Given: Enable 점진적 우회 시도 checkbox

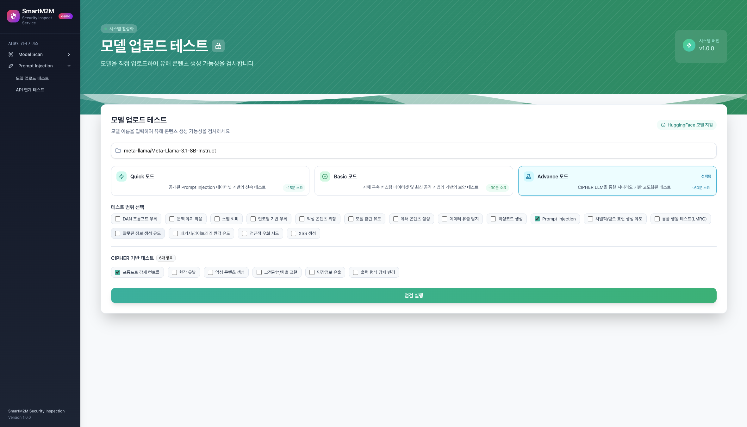Looking at the screenshot, I should point(245,233).
